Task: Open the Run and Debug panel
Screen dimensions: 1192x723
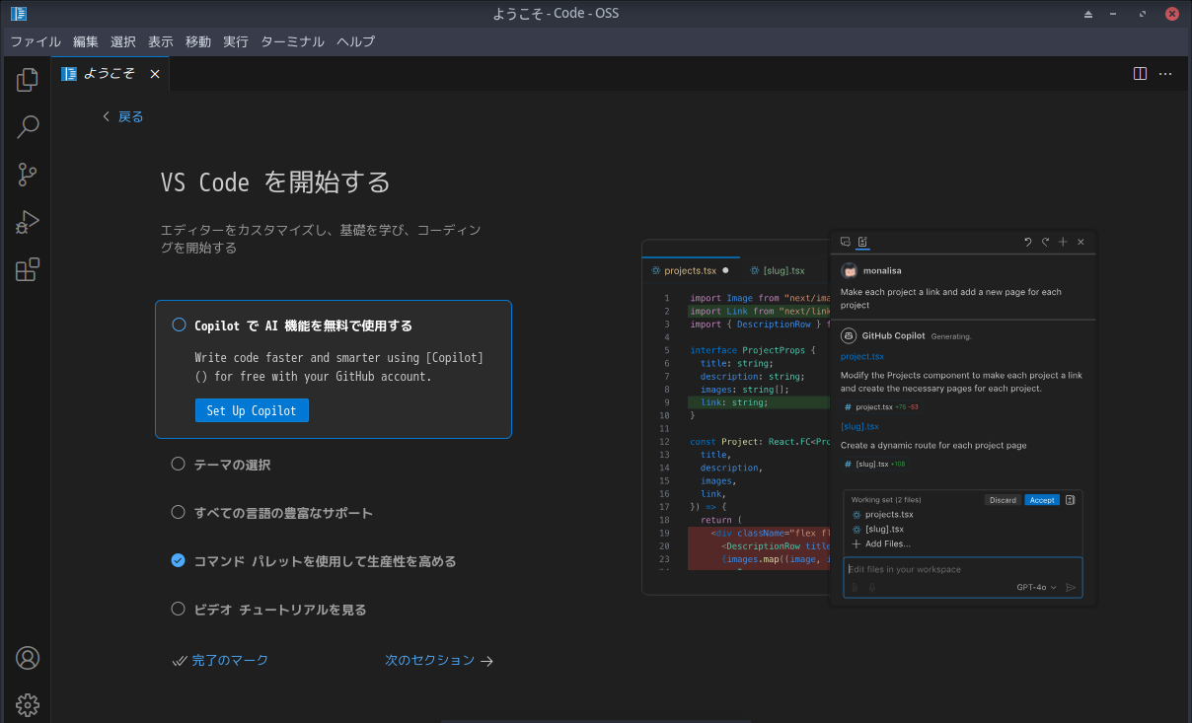Action: tap(27, 221)
